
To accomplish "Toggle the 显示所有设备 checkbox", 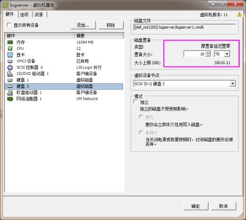I will click(x=9, y=25).
